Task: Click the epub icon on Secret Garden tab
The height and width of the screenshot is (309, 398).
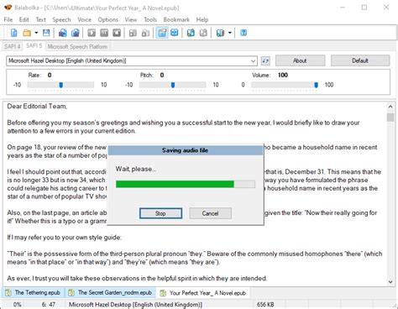Action: coord(71,293)
